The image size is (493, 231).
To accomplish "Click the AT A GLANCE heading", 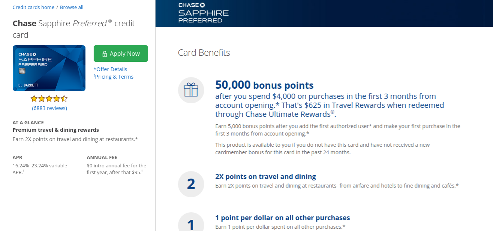I will tap(28, 122).
